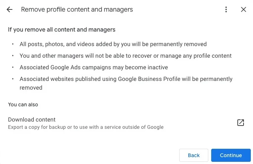Click the 'Associated websites published' bullet line

[126, 79]
